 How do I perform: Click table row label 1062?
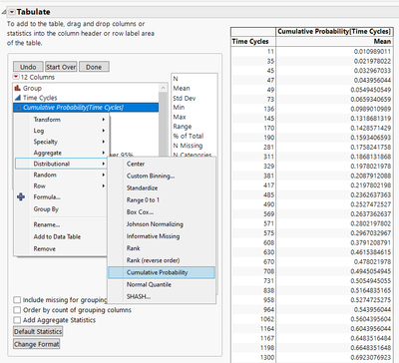coord(267,319)
